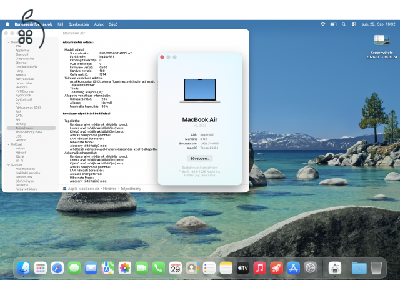The image size is (400, 300).
Task: Launch Apple TV from the Dock
Action: point(243,268)
